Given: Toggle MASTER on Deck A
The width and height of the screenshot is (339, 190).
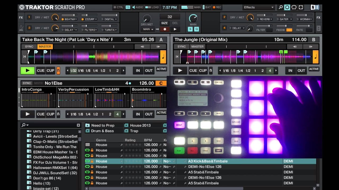Looking at the screenshot, I should [x=45, y=47].
